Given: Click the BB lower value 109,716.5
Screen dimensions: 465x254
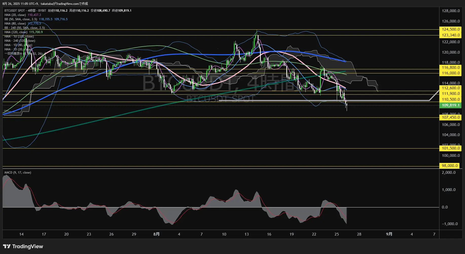Looking at the screenshot, I should (61, 19).
